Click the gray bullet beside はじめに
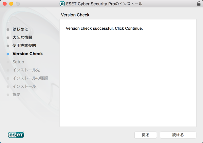203x143 pixels. 8,29
